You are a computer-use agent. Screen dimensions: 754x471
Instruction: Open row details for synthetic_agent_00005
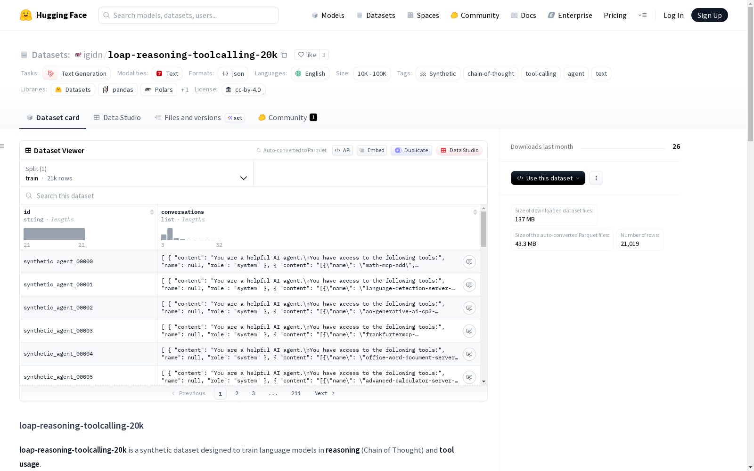pos(469,377)
